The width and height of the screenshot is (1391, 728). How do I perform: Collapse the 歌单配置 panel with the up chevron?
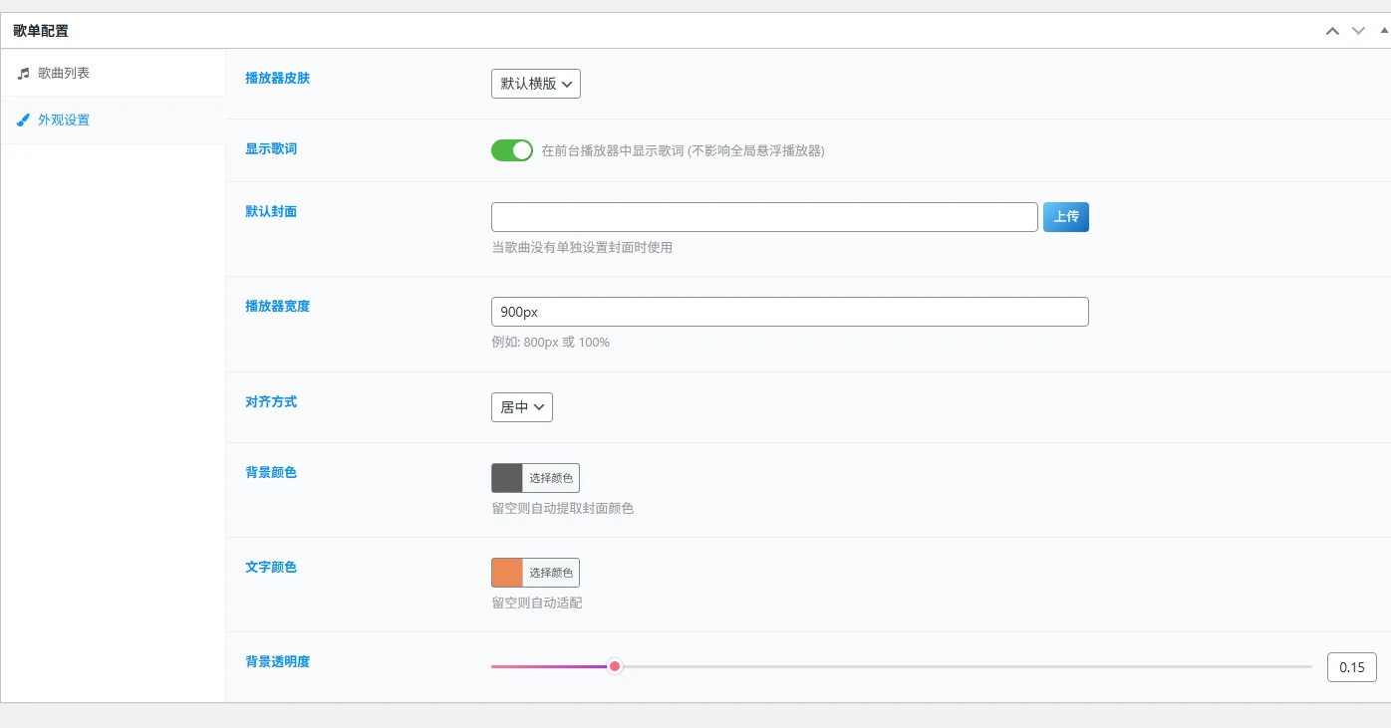coord(1332,30)
